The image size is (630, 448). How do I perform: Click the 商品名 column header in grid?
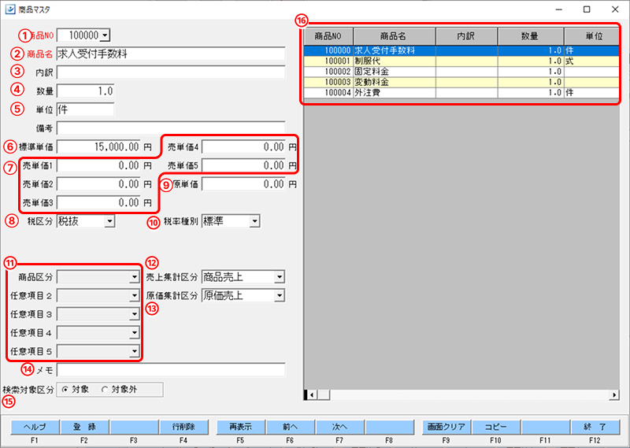395,36
